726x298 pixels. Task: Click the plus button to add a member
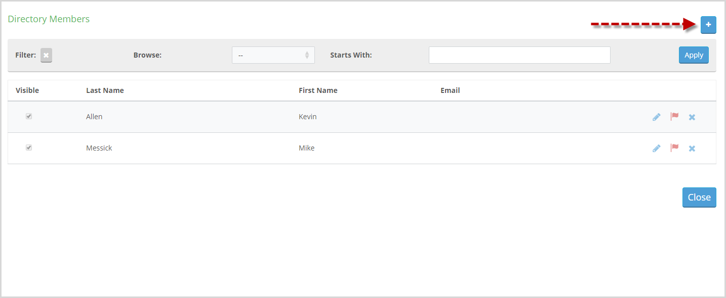click(708, 25)
